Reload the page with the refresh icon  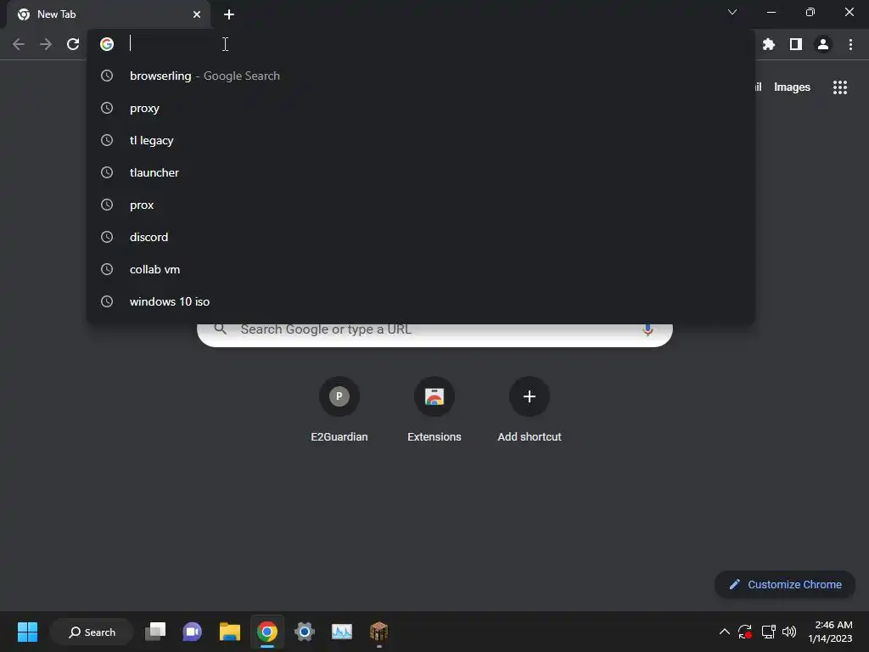pyautogui.click(x=73, y=44)
